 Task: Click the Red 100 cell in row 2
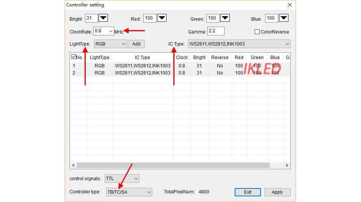[239, 73]
